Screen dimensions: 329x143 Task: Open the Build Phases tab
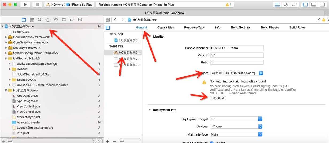click(270, 27)
